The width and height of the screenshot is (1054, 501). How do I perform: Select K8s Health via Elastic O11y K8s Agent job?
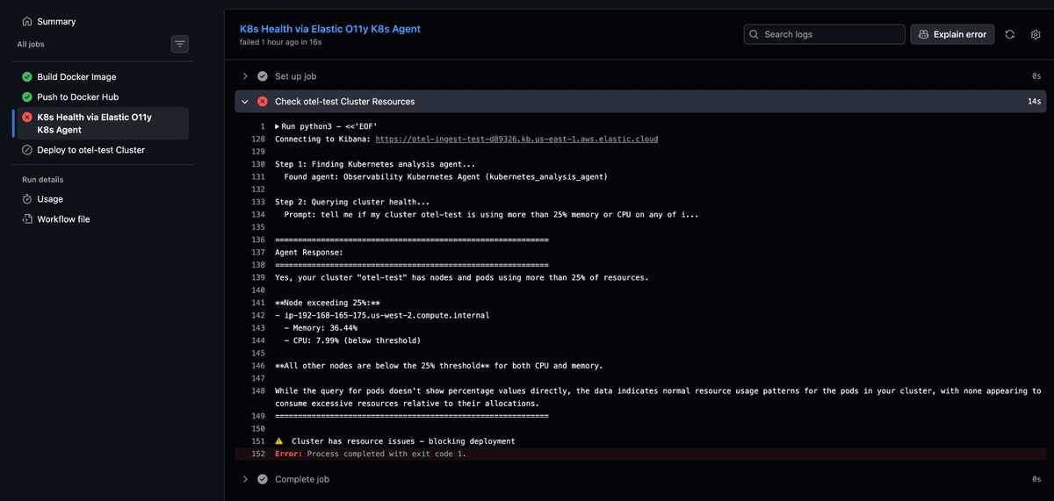point(102,123)
